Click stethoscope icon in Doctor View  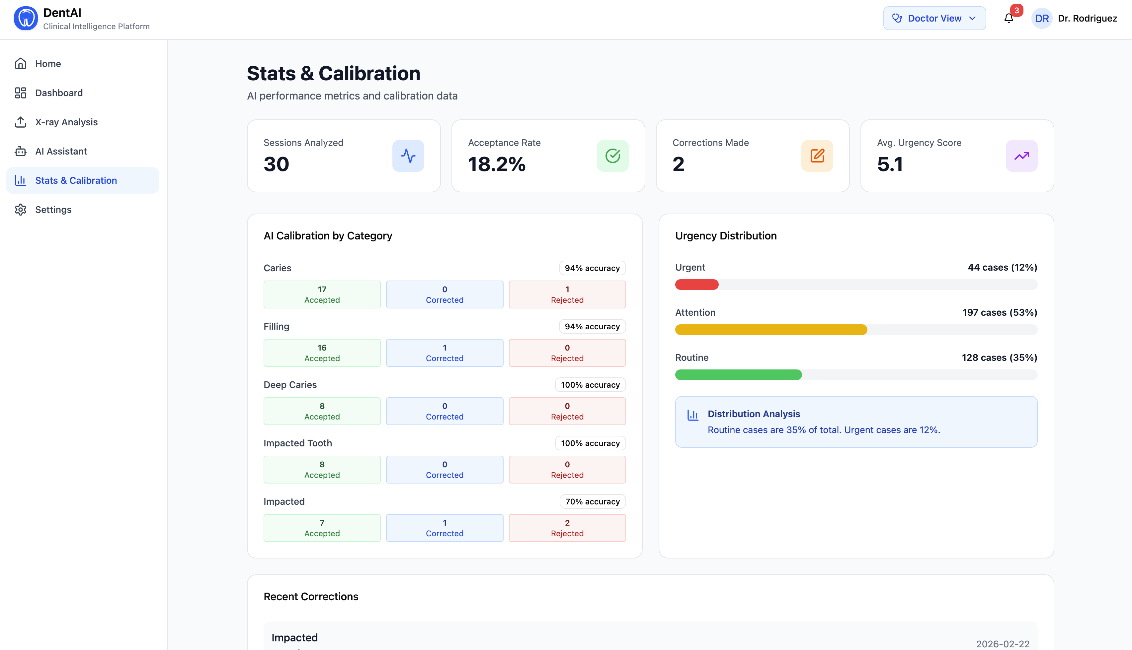point(897,18)
